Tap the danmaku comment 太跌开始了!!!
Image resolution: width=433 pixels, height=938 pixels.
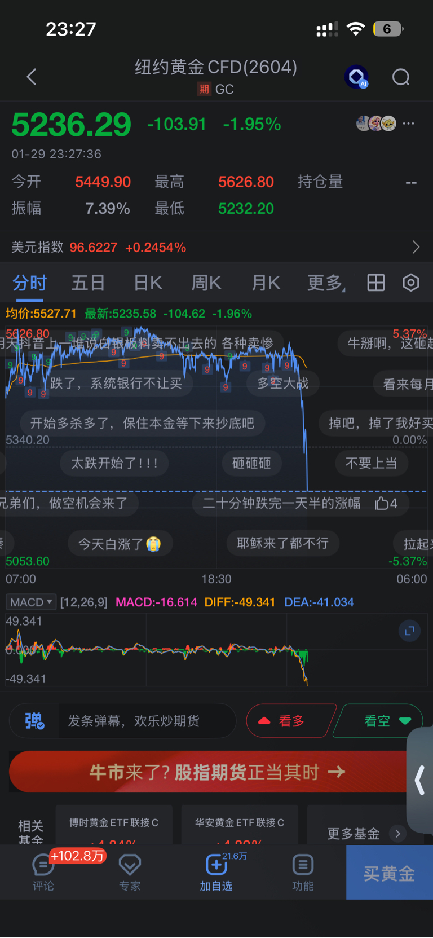(x=114, y=463)
